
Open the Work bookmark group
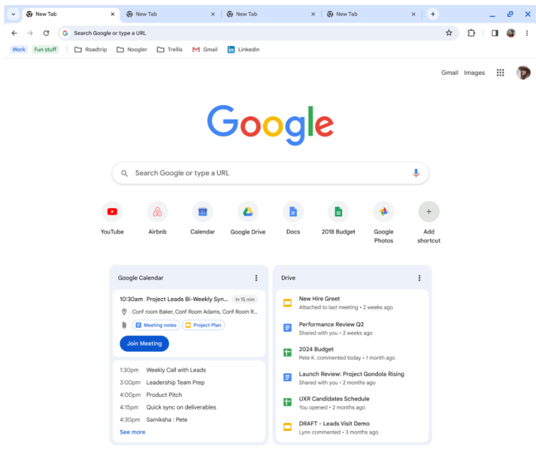[x=19, y=49]
